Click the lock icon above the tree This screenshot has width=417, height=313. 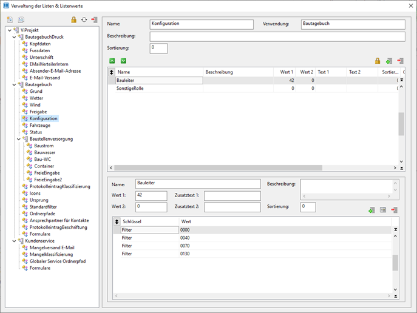(x=73, y=19)
